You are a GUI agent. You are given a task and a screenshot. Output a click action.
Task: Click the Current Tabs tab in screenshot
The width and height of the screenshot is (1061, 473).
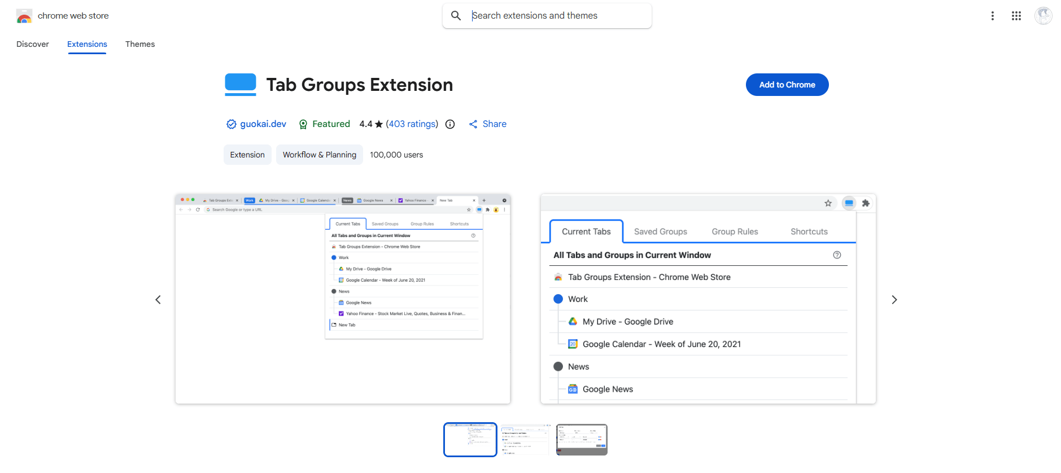pos(586,231)
